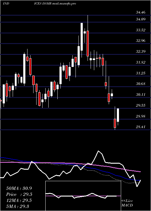This screenshot has height=211, width=151.
Task: Click the <<Live MACD label
Action: (127, 203)
